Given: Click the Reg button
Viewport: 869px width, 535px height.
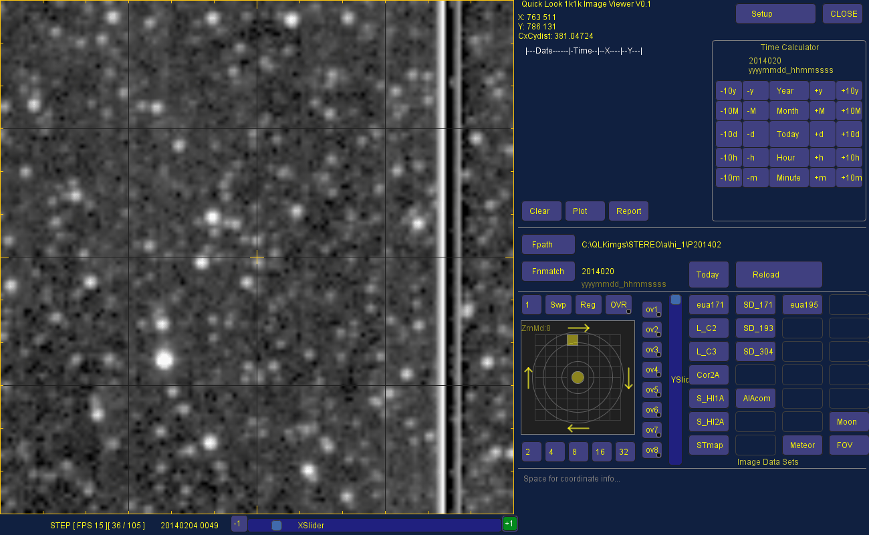Looking at the screenshot, I should tap(588, 305).
